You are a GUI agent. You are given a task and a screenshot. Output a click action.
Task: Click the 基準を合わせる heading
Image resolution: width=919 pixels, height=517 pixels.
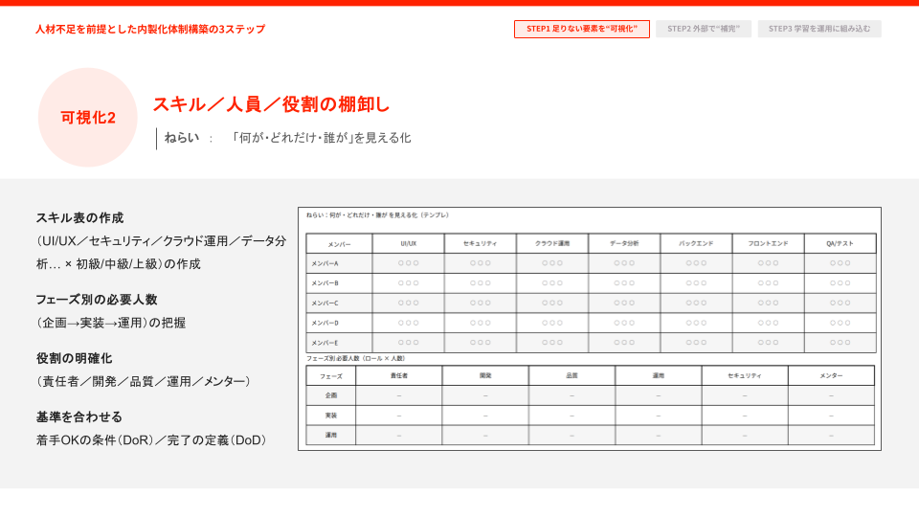tap(79, 416)
